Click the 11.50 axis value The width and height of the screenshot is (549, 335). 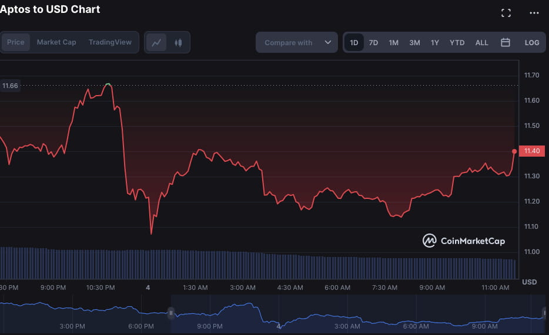531,126
